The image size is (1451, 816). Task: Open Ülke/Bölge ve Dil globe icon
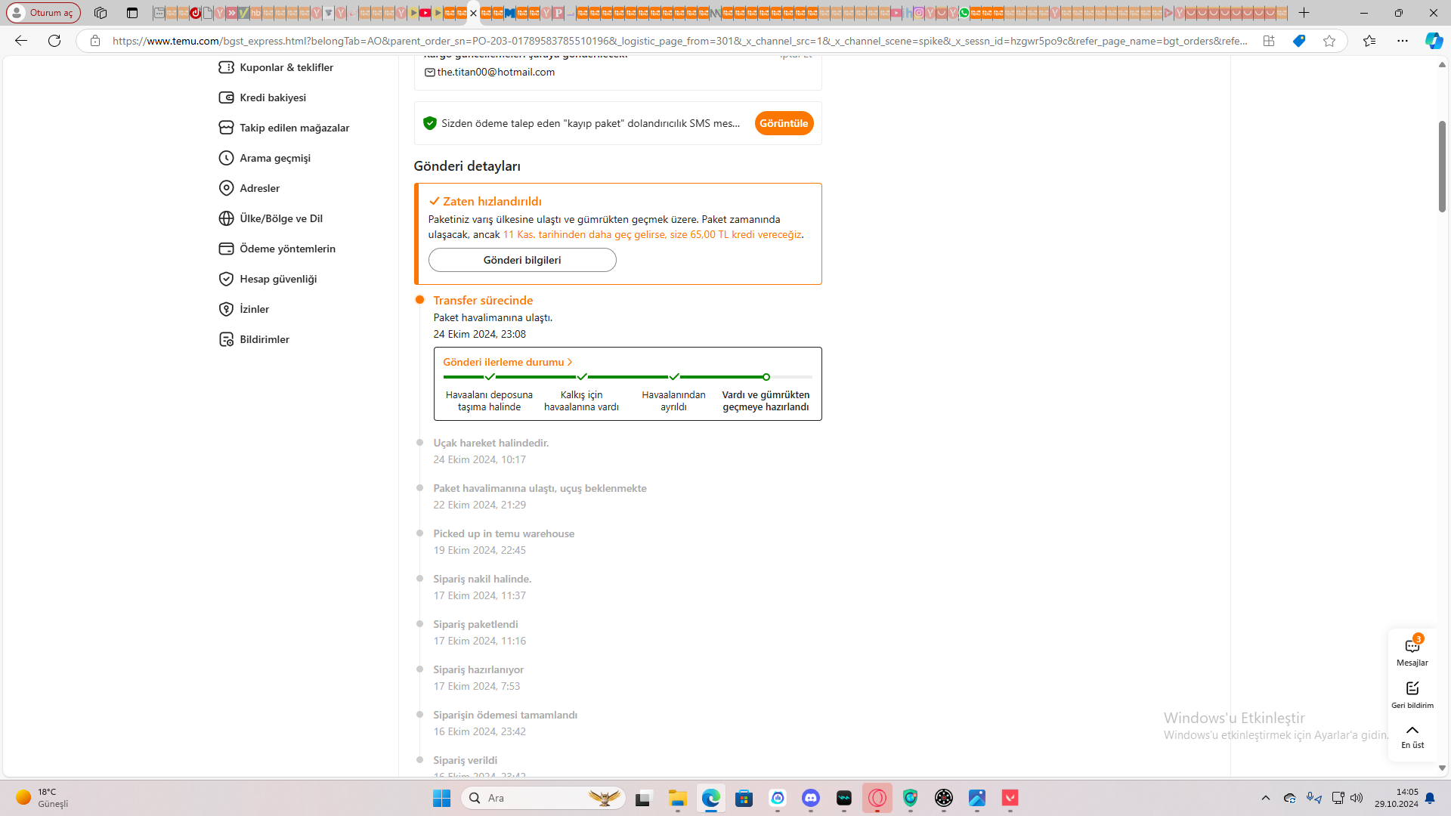click(x=226, y=218)
